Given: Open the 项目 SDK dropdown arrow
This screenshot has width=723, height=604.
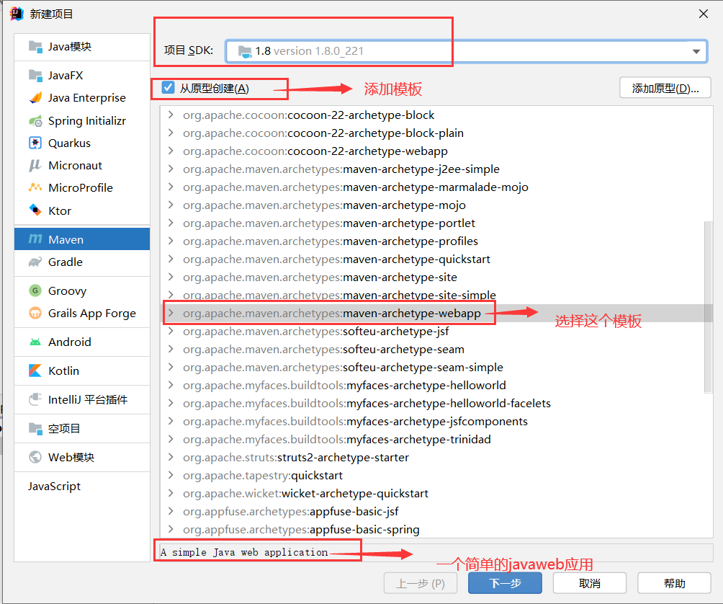Looking at the screenshot, I should tap(696, 51).
